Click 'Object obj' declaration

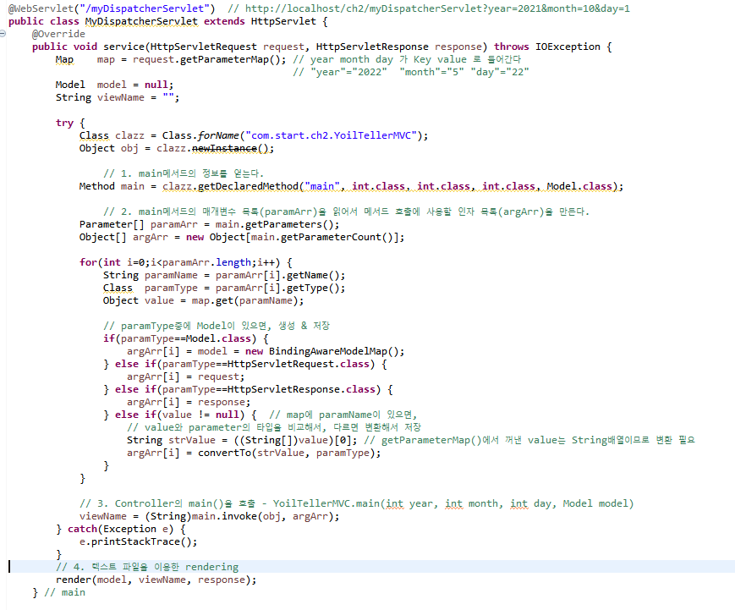[109, 148]
